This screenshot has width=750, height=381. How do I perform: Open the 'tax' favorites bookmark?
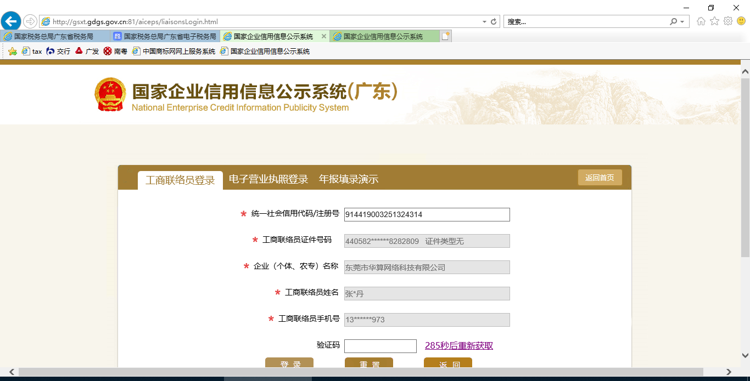pyautogui.click(x=32, y=51)
